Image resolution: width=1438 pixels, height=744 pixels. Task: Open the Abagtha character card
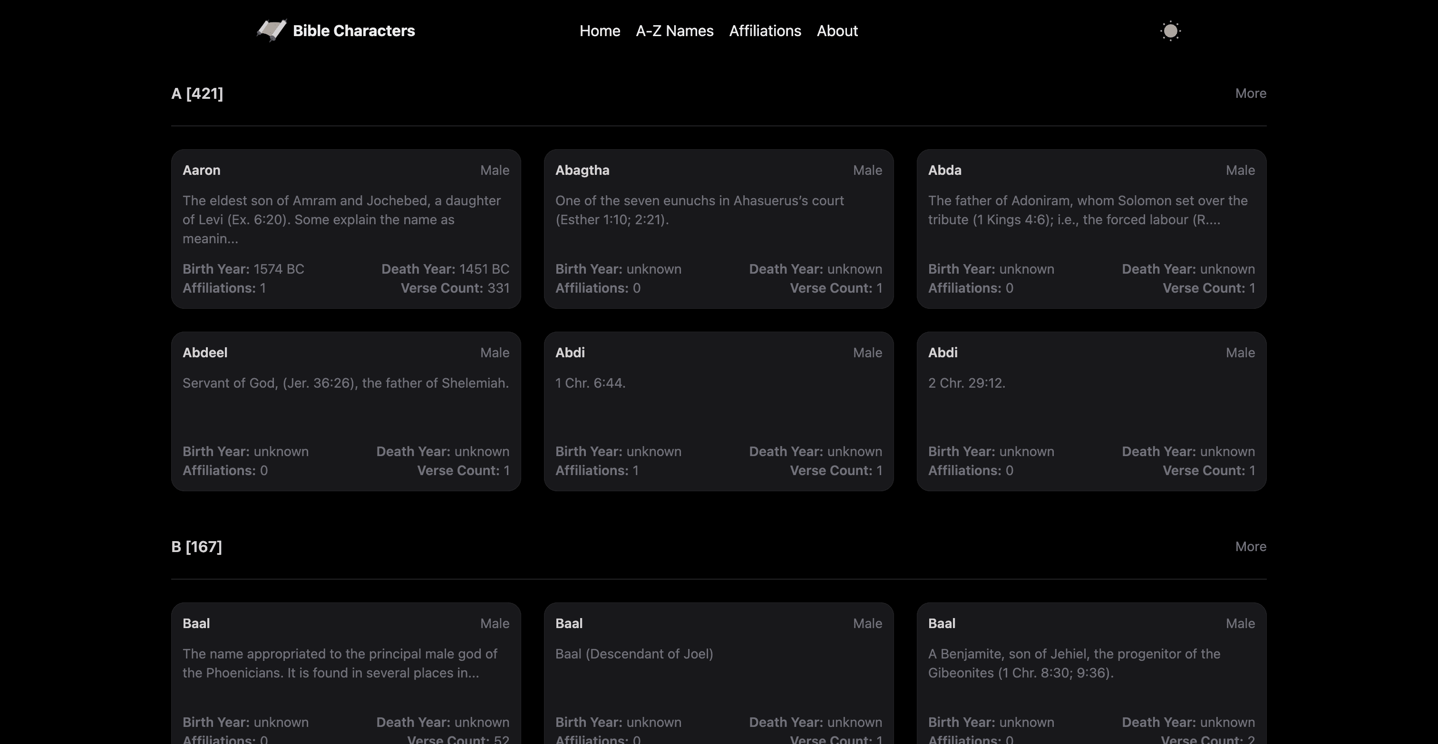(x=719, y=229)
